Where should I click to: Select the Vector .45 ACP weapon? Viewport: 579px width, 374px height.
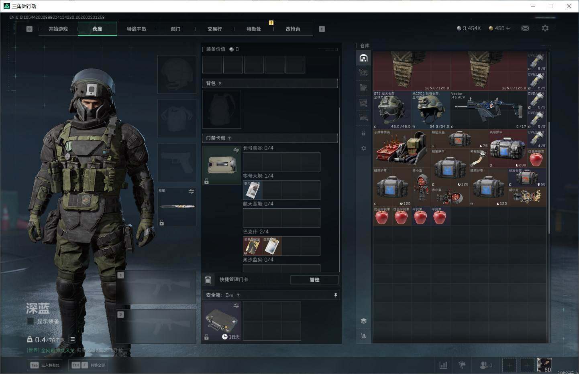489,110
